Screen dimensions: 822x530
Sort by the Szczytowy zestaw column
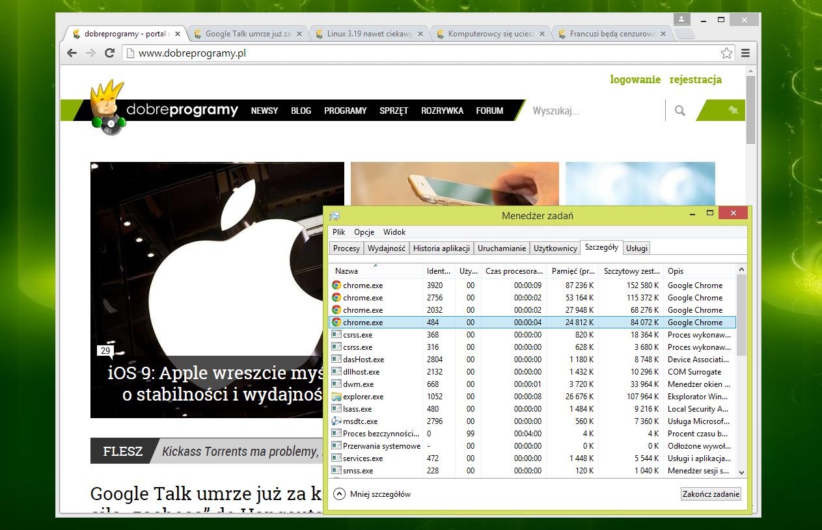[631, 271]
